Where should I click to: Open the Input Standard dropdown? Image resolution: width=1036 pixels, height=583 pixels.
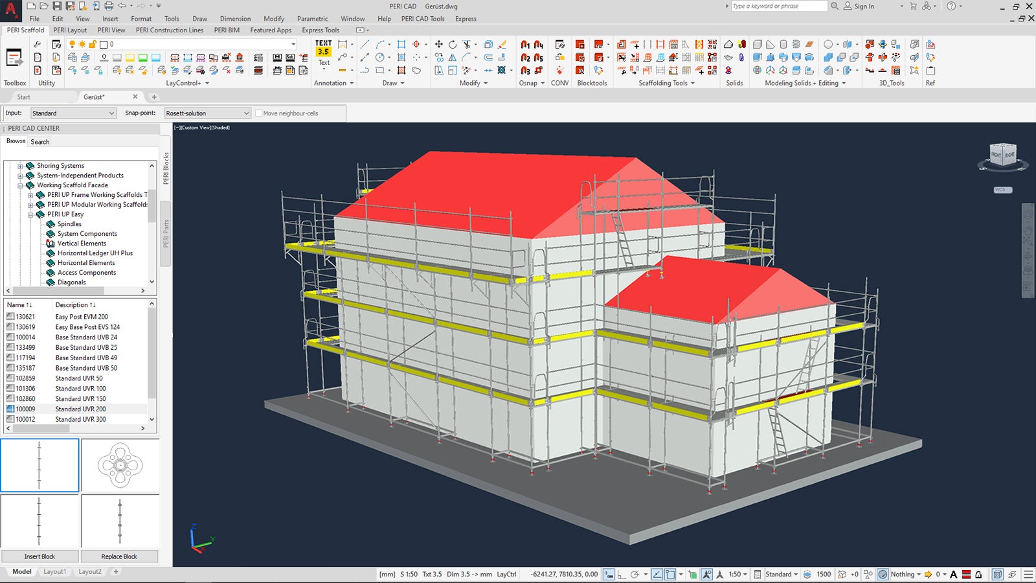click(x=73, y=113)
